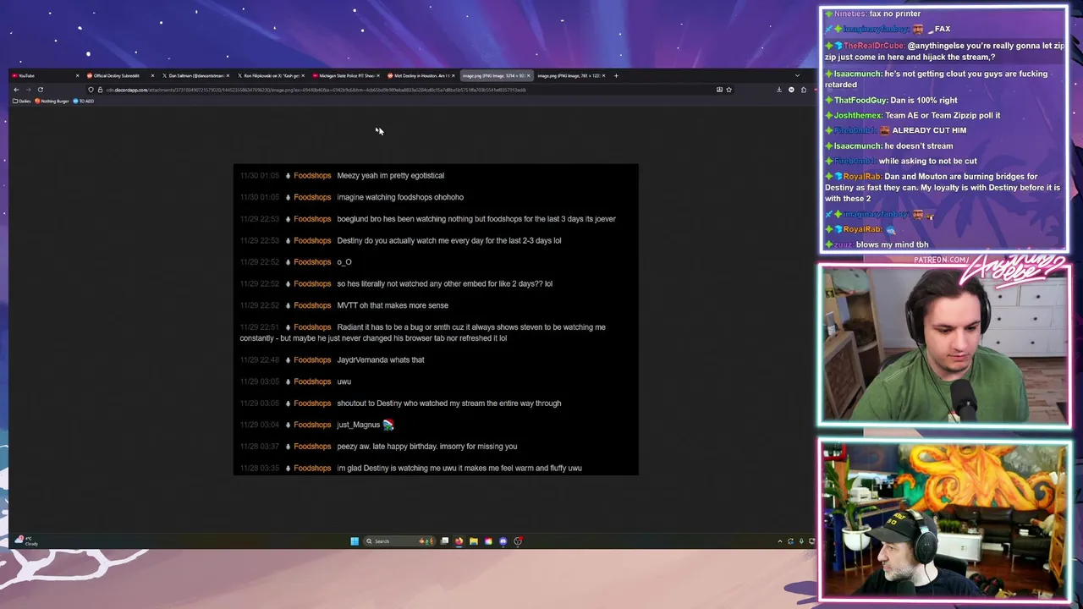1083x609 pixels.
Task: Click the 11/30 01:05 timestamp on Meezy row
Action: (259, 176)
